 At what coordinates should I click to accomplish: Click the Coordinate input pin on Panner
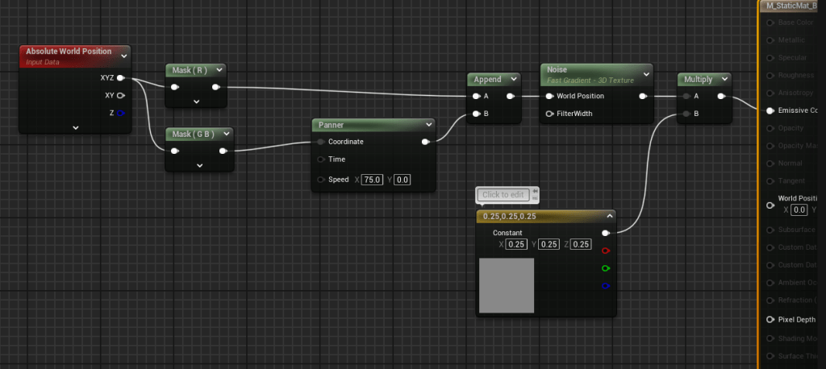[321, 142]
